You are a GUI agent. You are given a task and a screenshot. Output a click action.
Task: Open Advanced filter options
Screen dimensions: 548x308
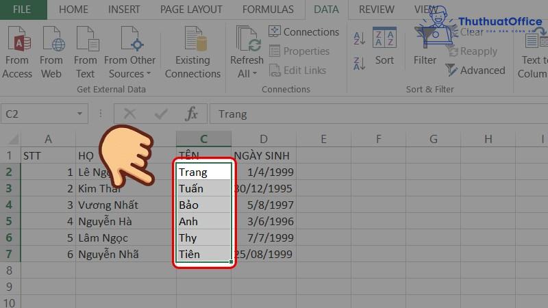(x=475, y=70)
